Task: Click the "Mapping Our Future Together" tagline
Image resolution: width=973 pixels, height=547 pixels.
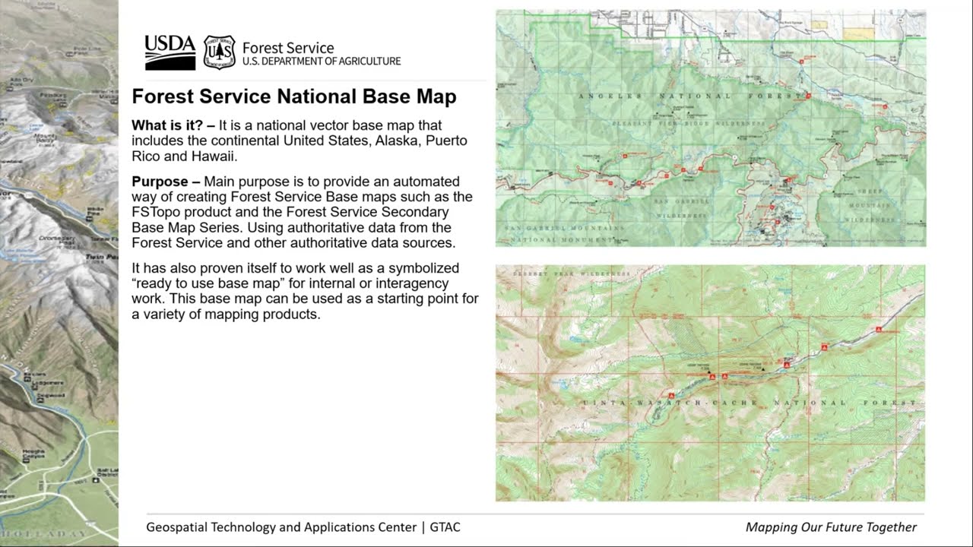Action: coord(831,527)
